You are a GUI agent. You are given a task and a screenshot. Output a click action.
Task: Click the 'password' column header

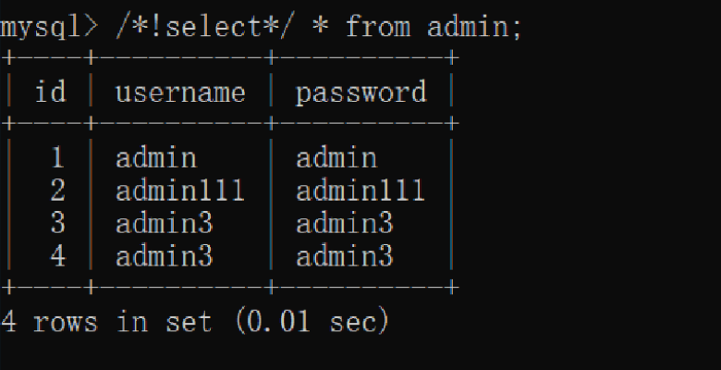(x=360, y=92)
